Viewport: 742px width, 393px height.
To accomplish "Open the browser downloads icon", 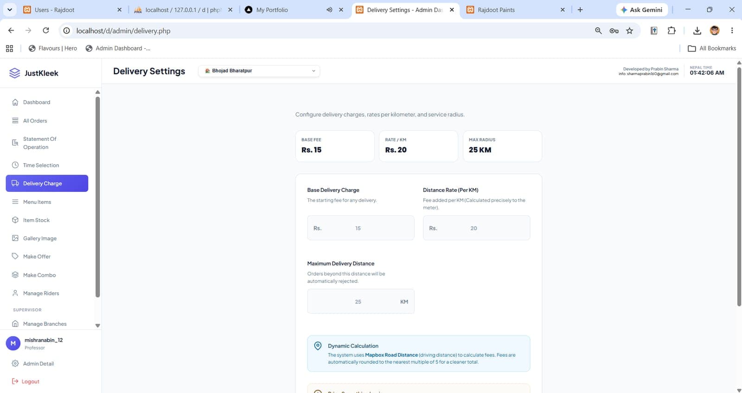I will click(697, 31).
